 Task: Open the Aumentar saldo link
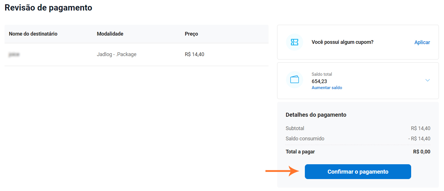coord(327,88)
